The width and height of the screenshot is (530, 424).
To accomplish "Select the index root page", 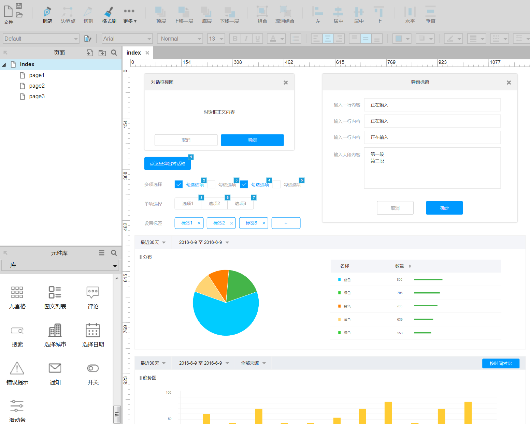I will [27, 64].
